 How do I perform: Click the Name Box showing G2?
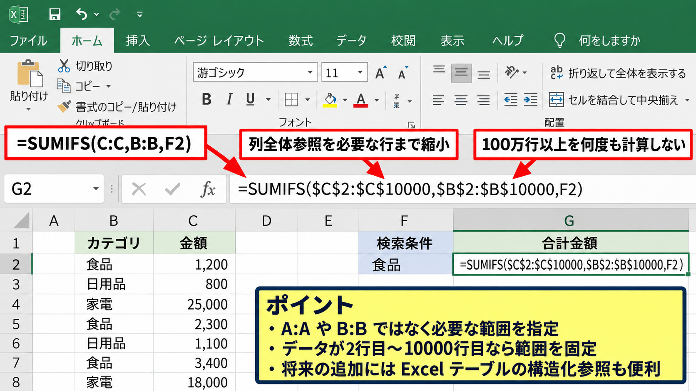54,189
